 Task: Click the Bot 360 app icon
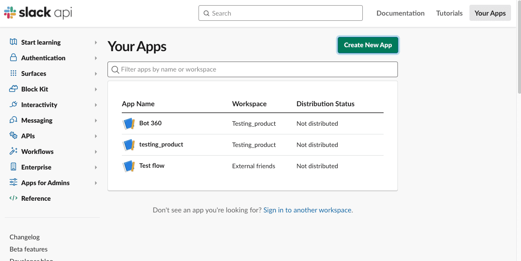click(x=129, y=124)
